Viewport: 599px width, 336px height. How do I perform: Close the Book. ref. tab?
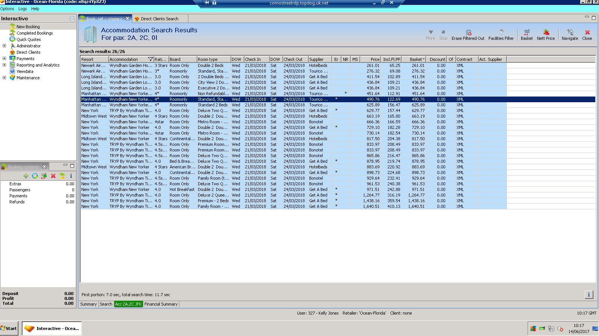[x=127, y=18]
